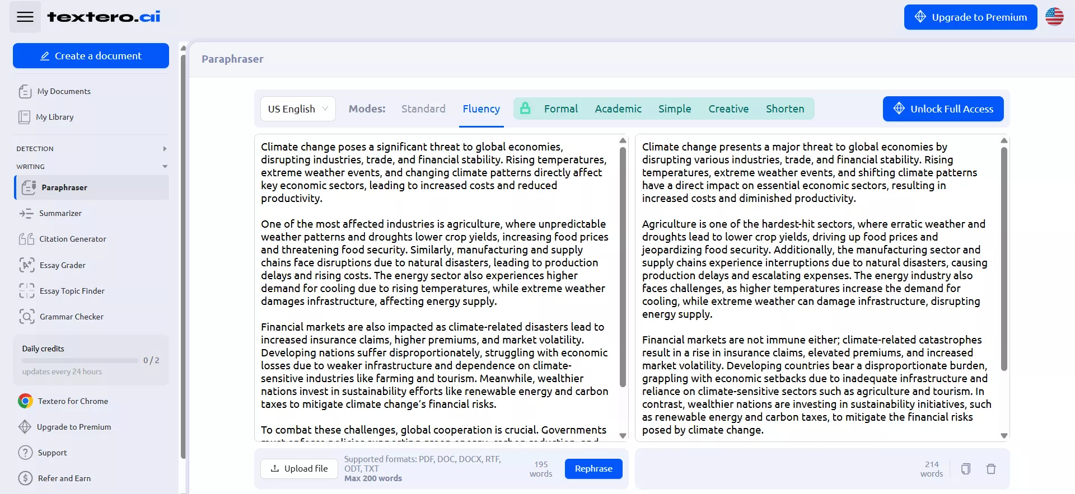Open the Essay Grader tool
Screen dimensions: 1075x494
(62, 265)
